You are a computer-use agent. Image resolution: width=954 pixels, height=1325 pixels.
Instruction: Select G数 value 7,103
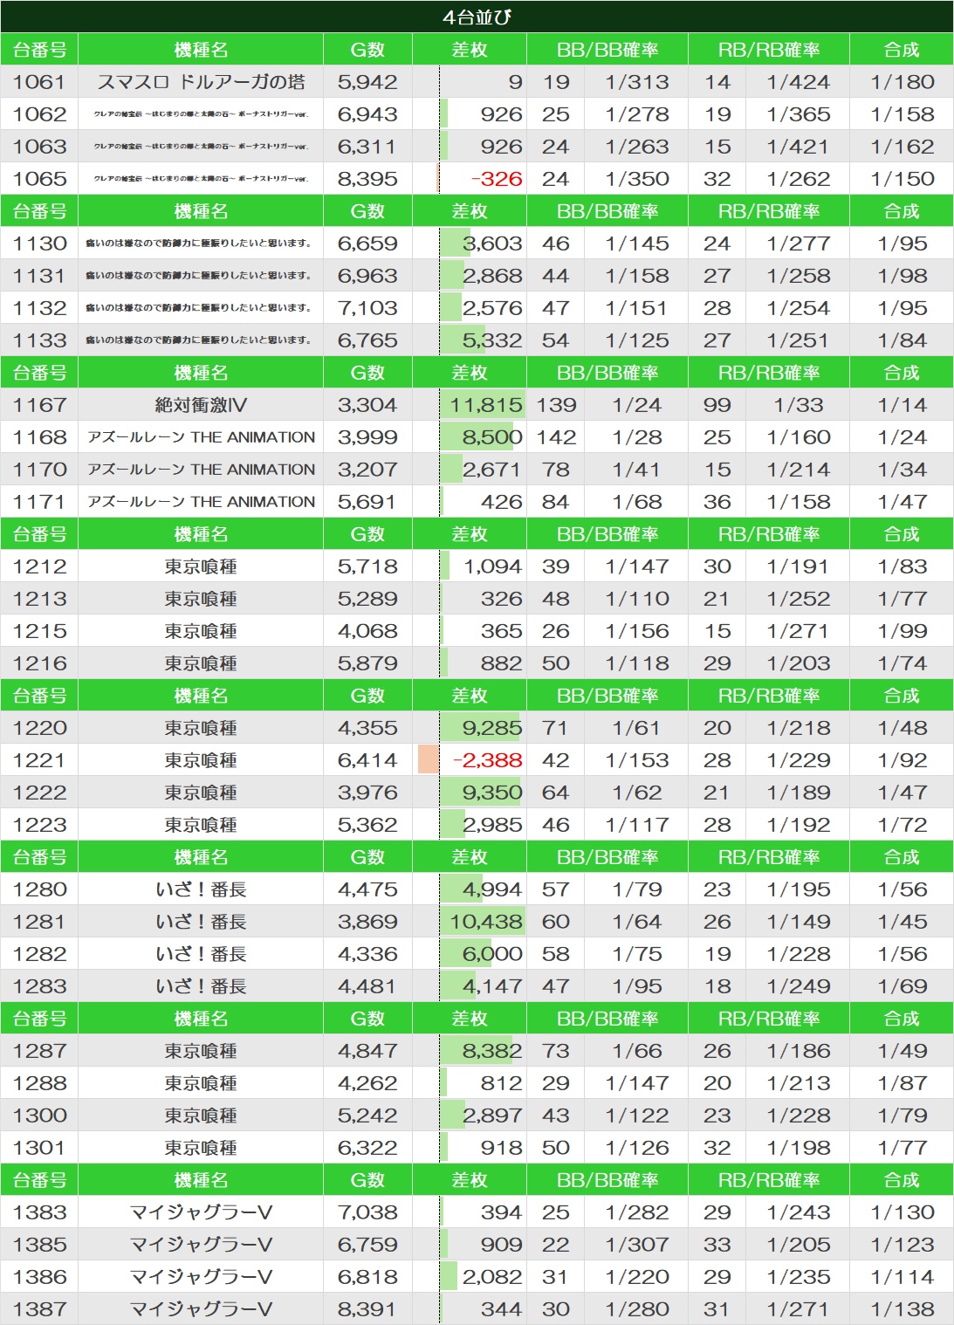pos(367,308)
